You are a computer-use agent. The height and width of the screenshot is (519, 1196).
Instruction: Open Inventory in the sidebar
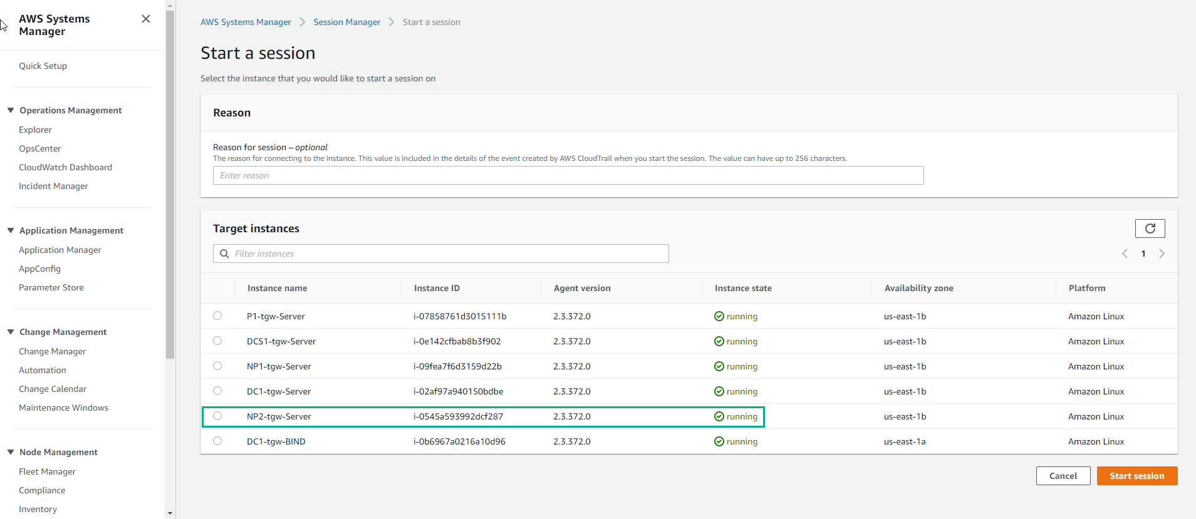click(x=38, y=509)
